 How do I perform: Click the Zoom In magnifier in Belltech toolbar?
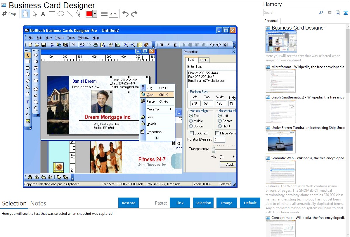(126, 45)
